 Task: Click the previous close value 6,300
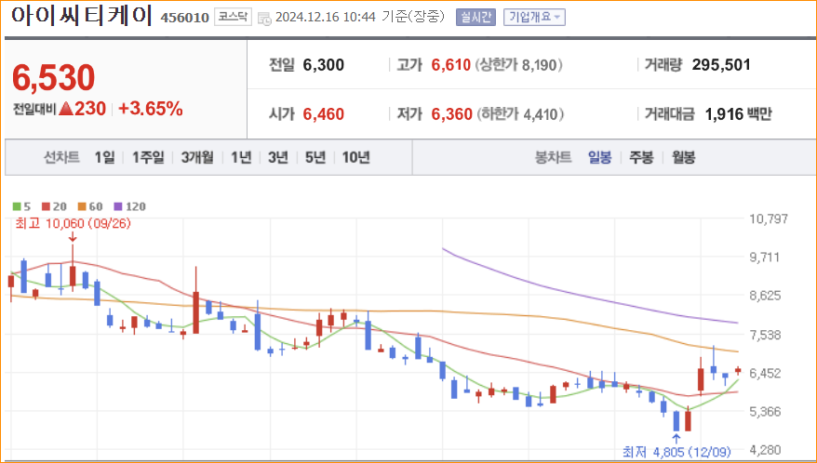[323, 65]
